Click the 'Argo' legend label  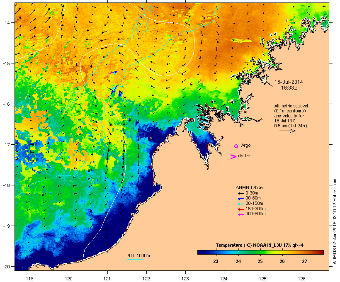[246, 145]
